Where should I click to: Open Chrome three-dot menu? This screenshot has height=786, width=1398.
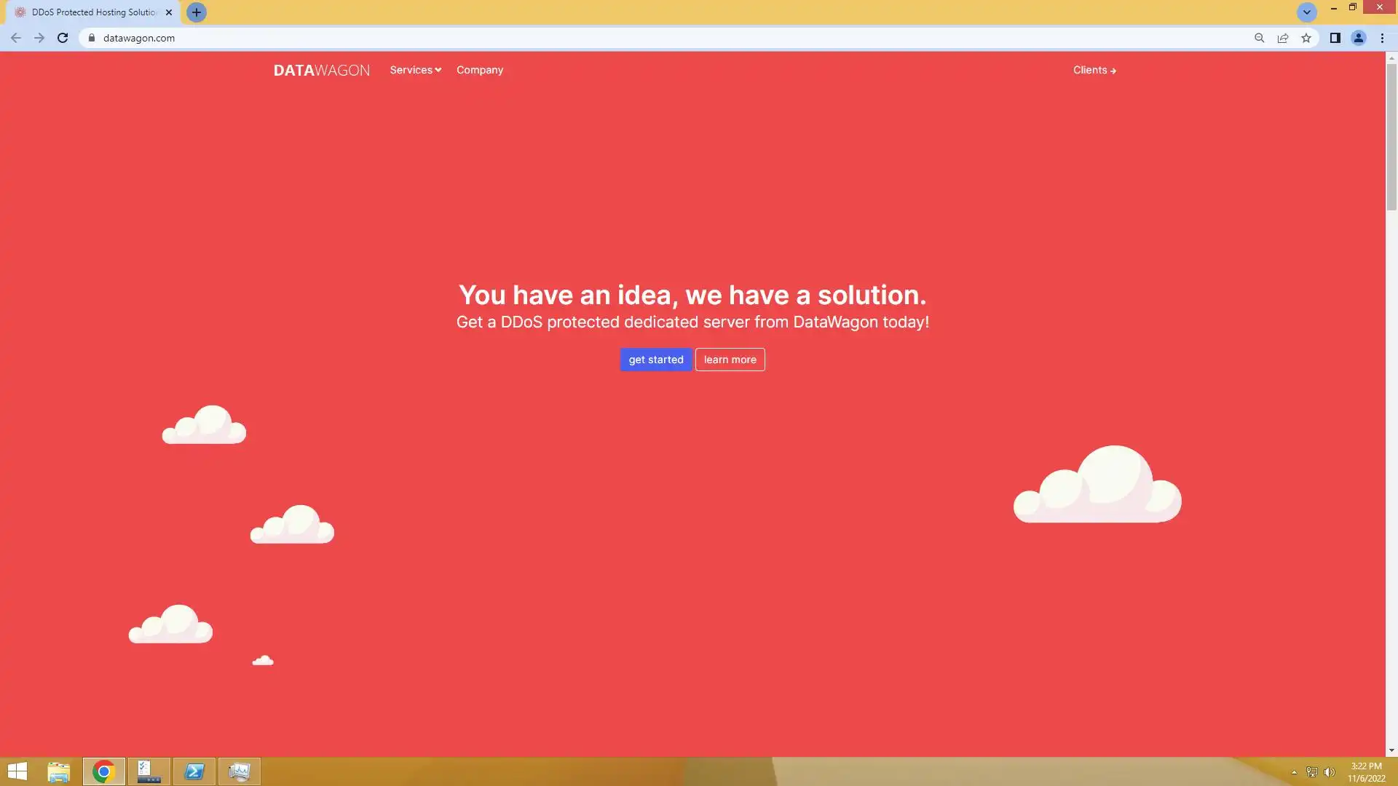pyautogui.click(x=1382, y=38)
